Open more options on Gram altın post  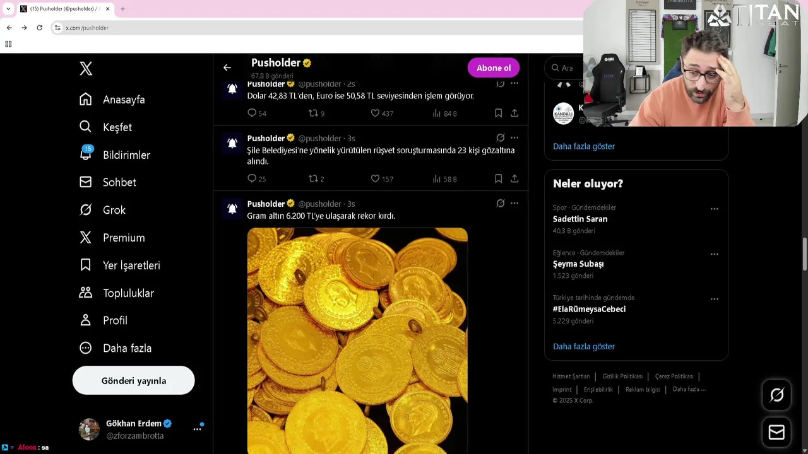click(514, 204)
